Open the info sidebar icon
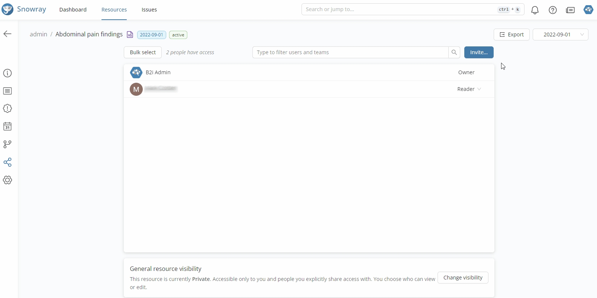597x298 pixels. pos(7,73)
